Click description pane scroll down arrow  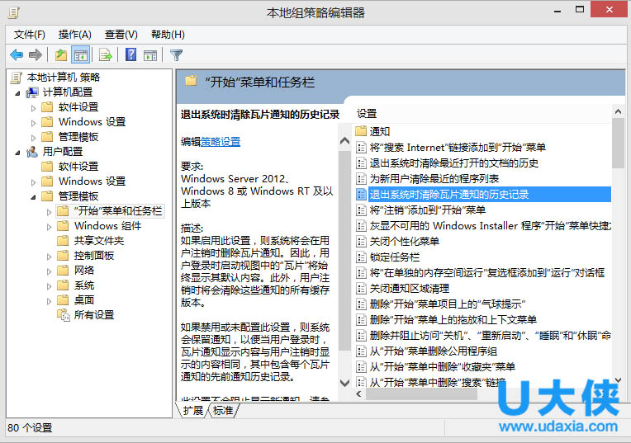click(344, 383)
